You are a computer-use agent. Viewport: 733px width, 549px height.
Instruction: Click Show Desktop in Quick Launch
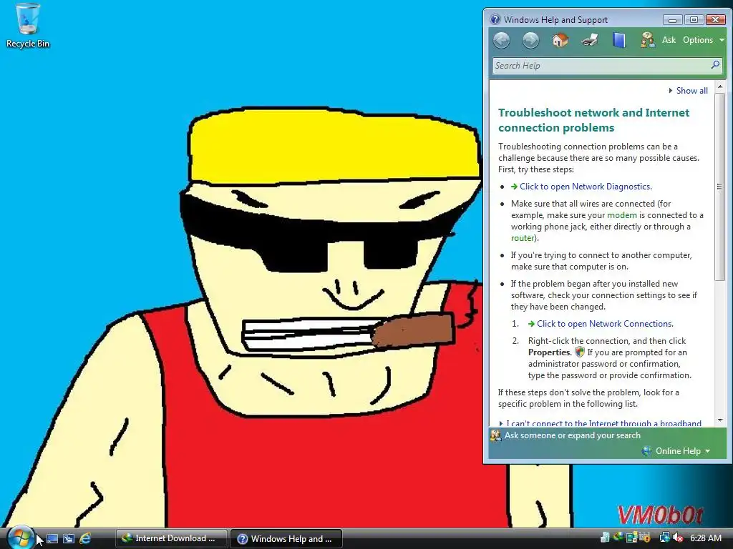point(52,539)
